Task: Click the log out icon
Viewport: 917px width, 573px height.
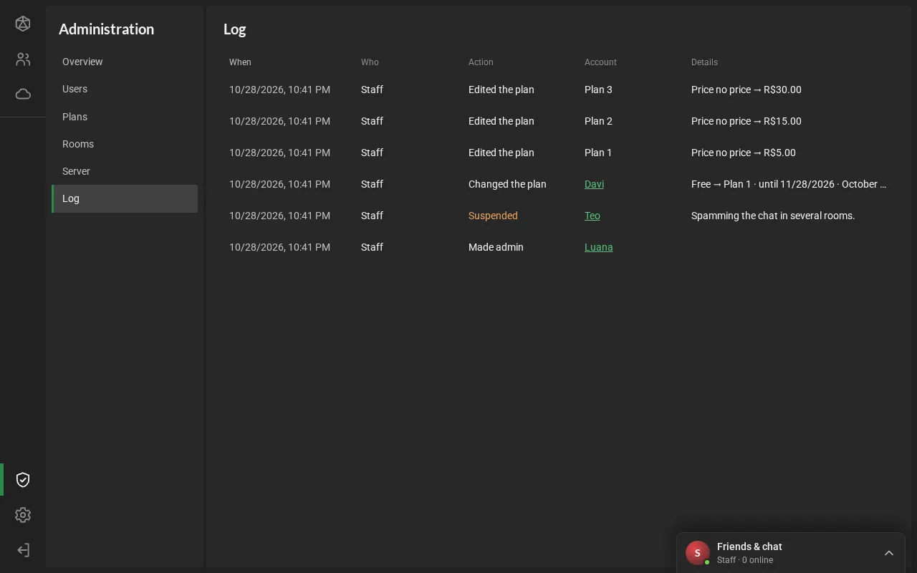Action: click(23, 550)
